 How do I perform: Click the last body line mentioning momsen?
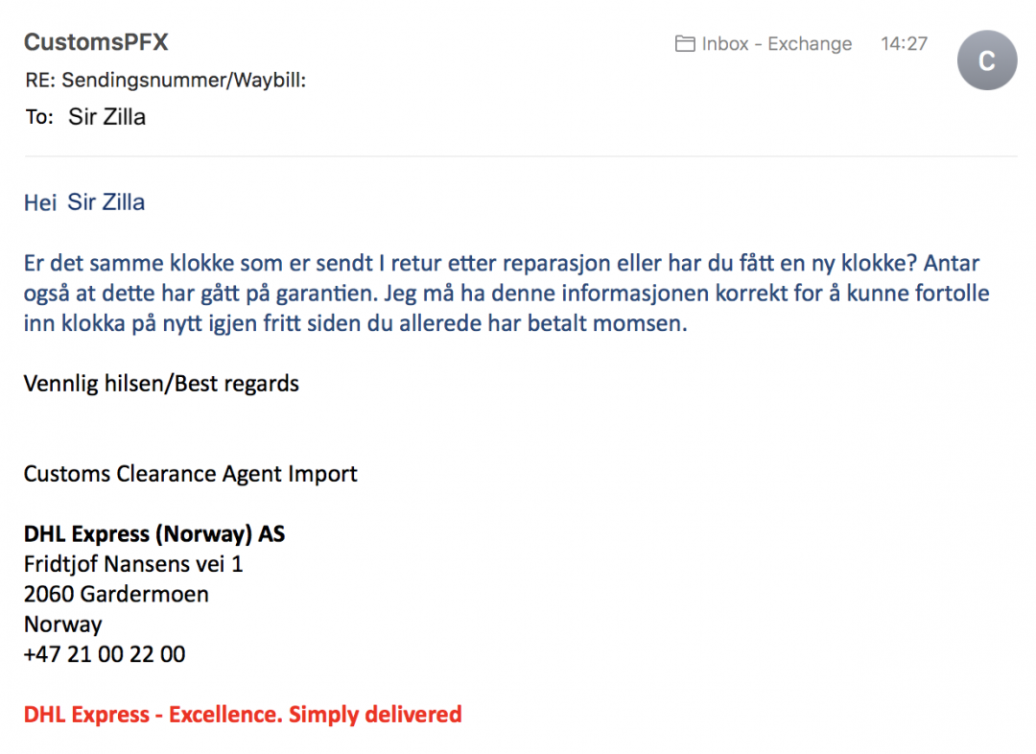356,323
